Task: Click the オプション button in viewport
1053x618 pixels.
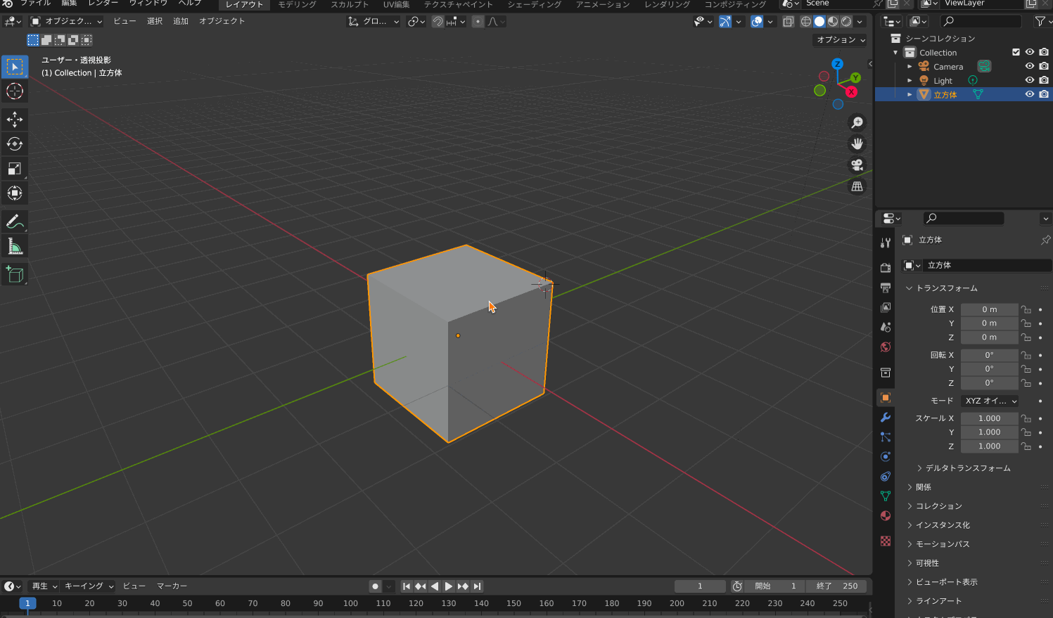Action: tap(840, 40)
